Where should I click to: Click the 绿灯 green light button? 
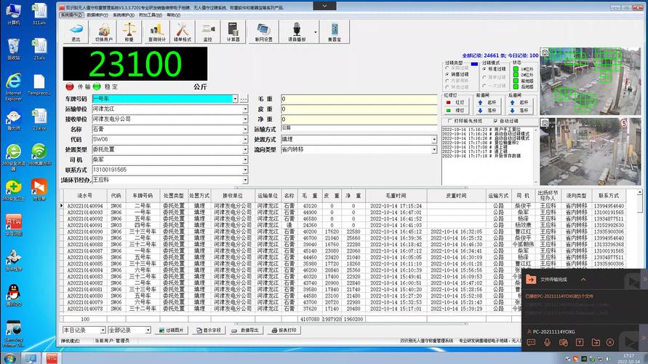pos(455,111)
